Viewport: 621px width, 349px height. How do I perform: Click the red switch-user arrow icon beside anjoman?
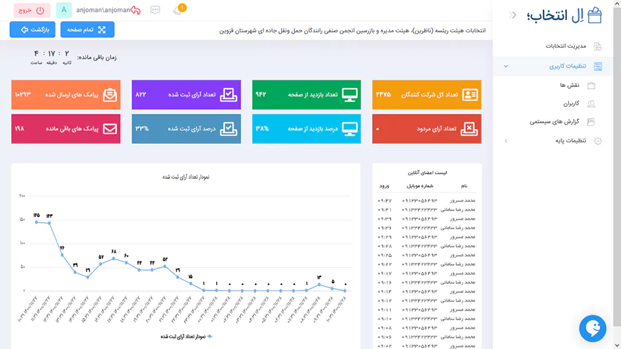(135, 11)
